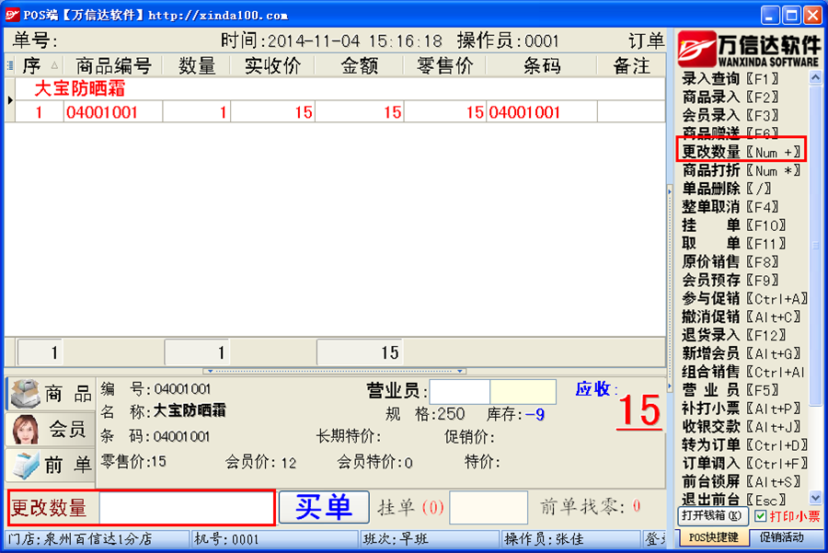Click the 零售价 column header

coord(444,66)
